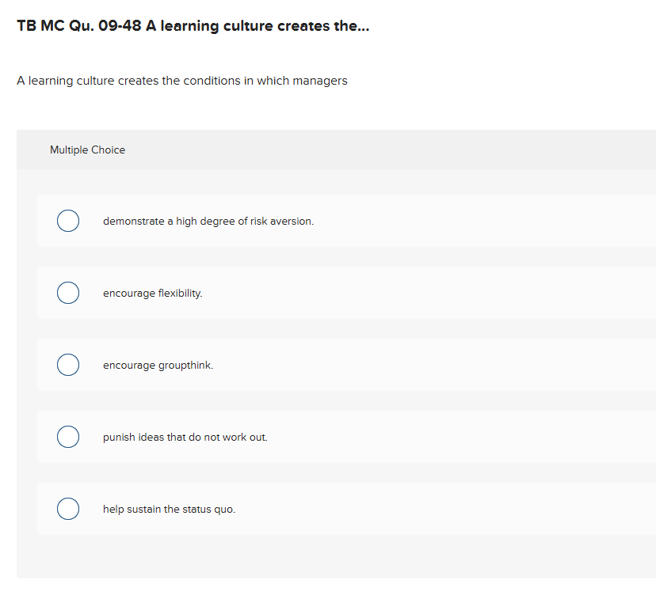Select the radio button for 'demonstrate a high degree of risk aversion'

coord(68,221)
